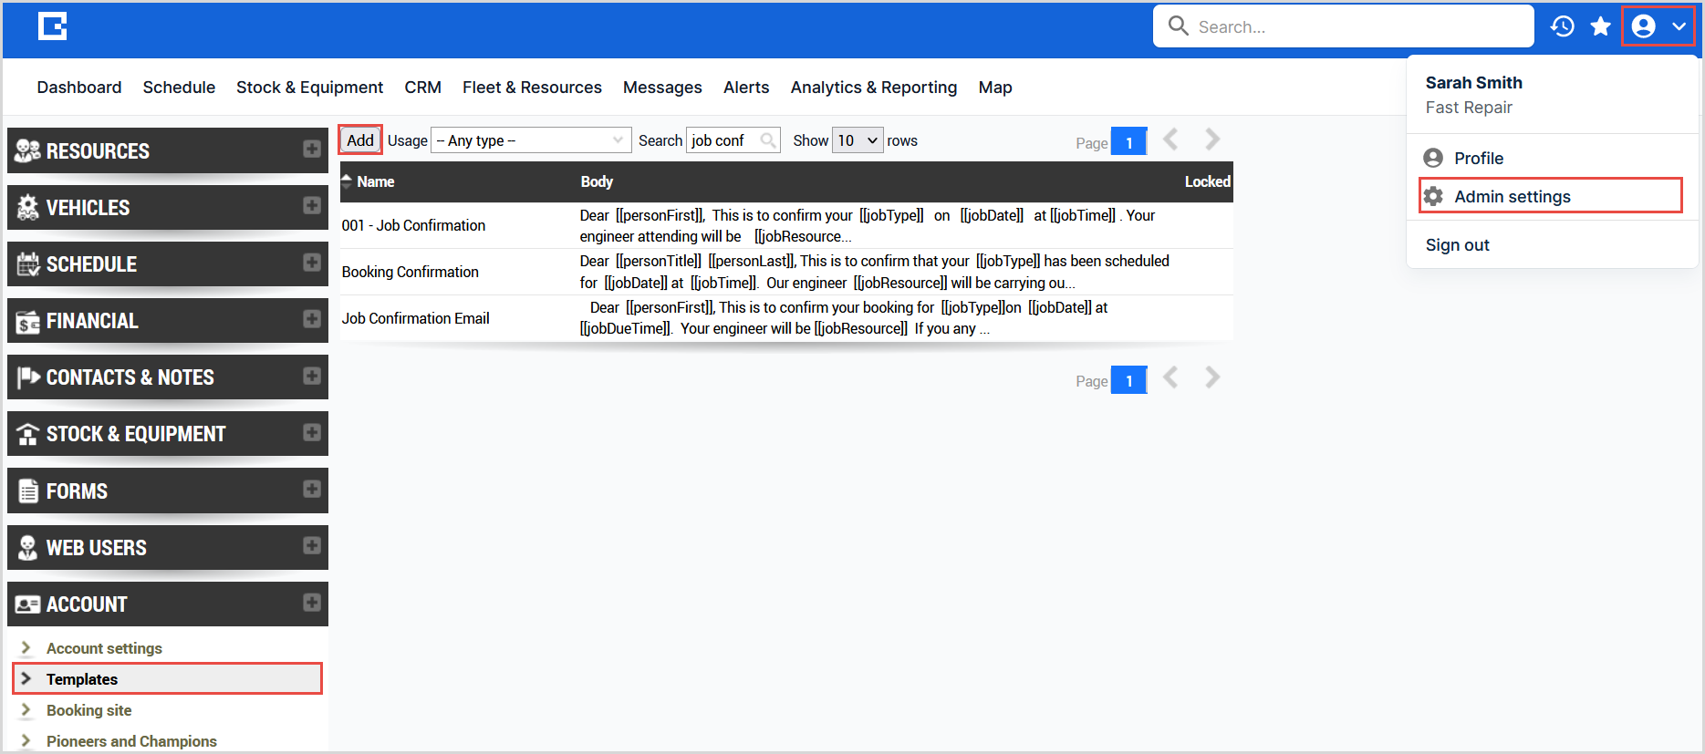Expand the Resources sidebar section
Image resolution: width=1705 pixels, height=754 pixels.
coord(311,150)
